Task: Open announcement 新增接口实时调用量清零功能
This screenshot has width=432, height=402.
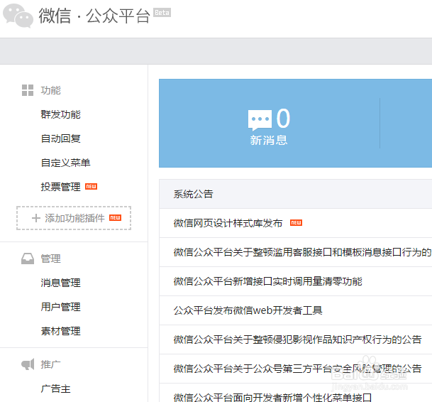Action: point(268,281)
